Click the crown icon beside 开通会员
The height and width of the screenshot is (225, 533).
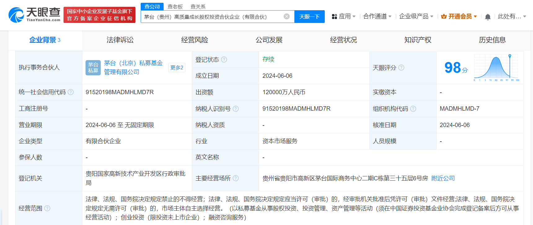[444, 16]
